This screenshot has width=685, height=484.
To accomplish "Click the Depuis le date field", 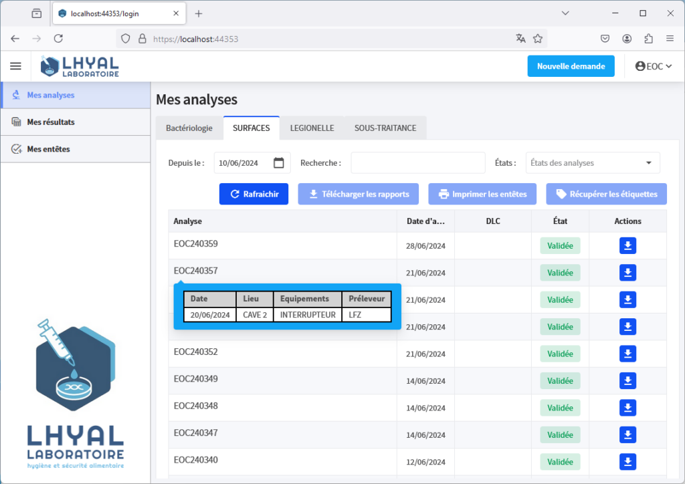I will 252,163.
